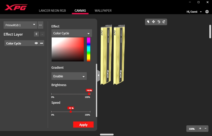Open the Gradient Enable dropdown
The height and width of the screenshot is (136, 212).
click(69, 76)
